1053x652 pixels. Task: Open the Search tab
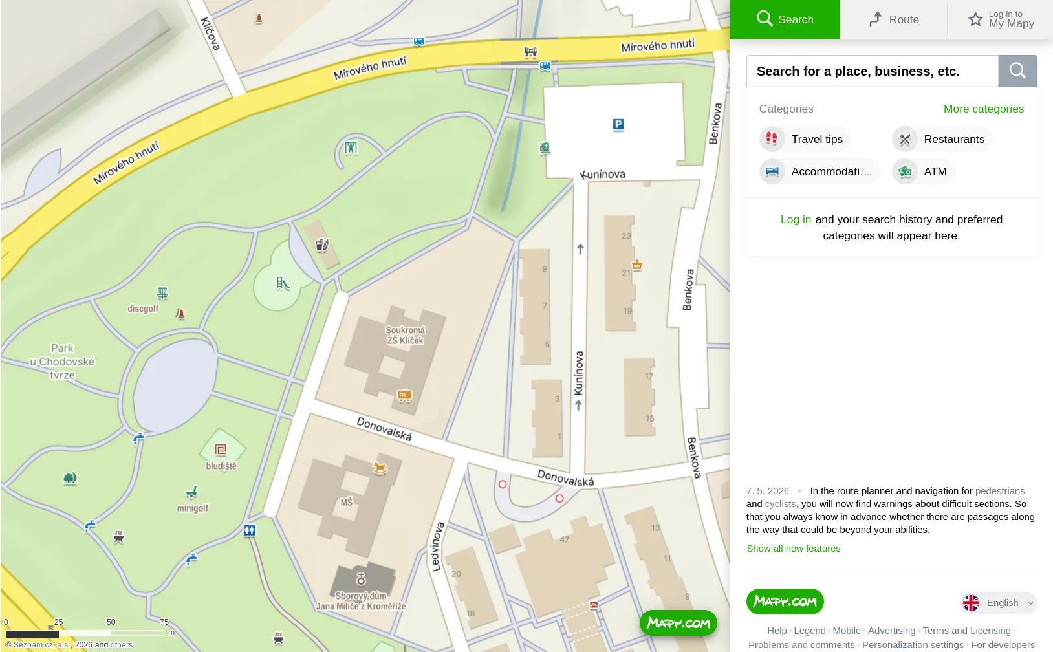(x=785, y=19)
